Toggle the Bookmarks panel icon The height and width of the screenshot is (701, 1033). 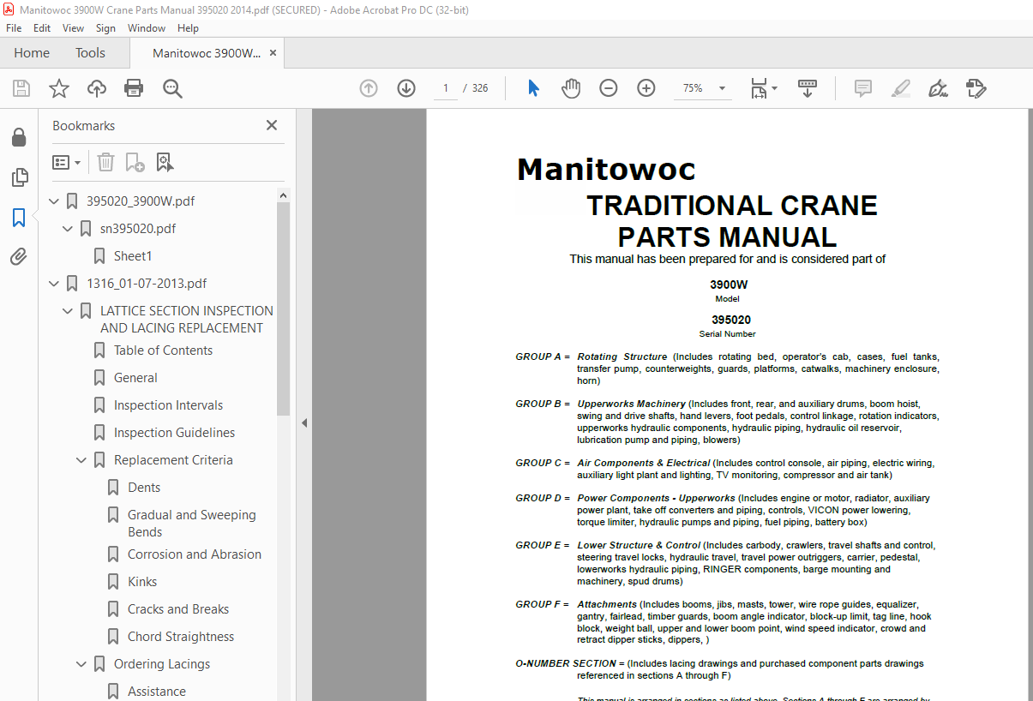coord(19,218)
